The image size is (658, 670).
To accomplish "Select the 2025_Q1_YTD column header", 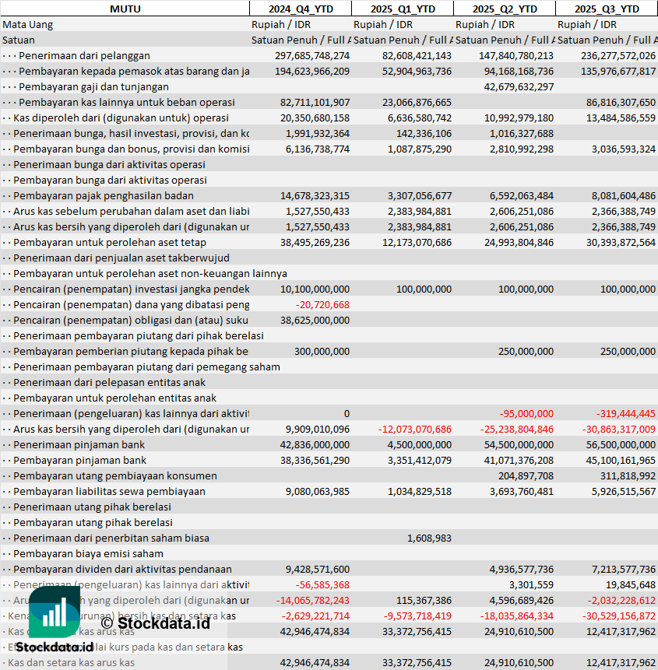I will (402, 9).
